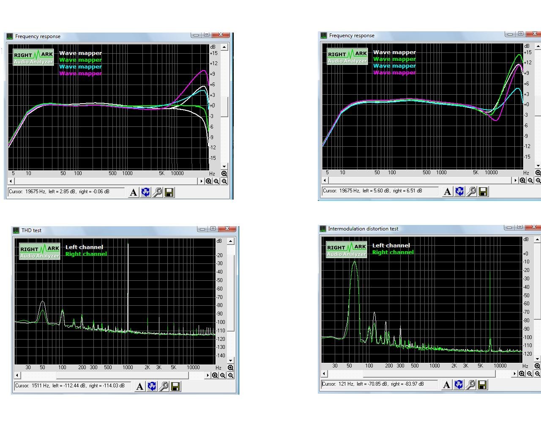Zoom out horizontally in 2.85 dB Frequency response window
541x433 pixels.
216,181
